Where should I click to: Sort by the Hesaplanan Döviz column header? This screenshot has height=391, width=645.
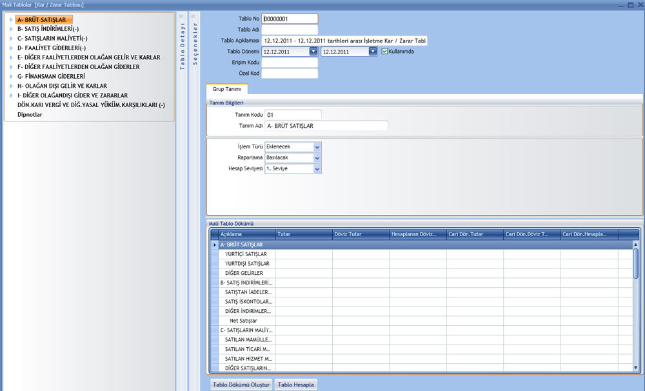pos(418,234)
